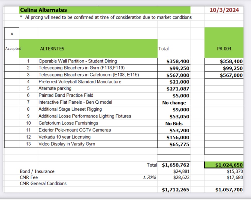Select the $1,658,762 total cell
The image size is (251, 201).
[176, 165]
